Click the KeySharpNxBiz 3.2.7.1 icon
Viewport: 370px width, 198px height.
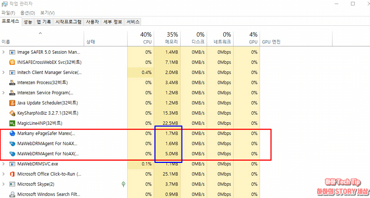click(12, 113)
